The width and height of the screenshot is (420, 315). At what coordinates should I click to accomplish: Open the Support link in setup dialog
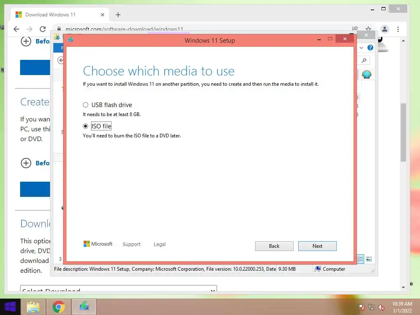132,244
